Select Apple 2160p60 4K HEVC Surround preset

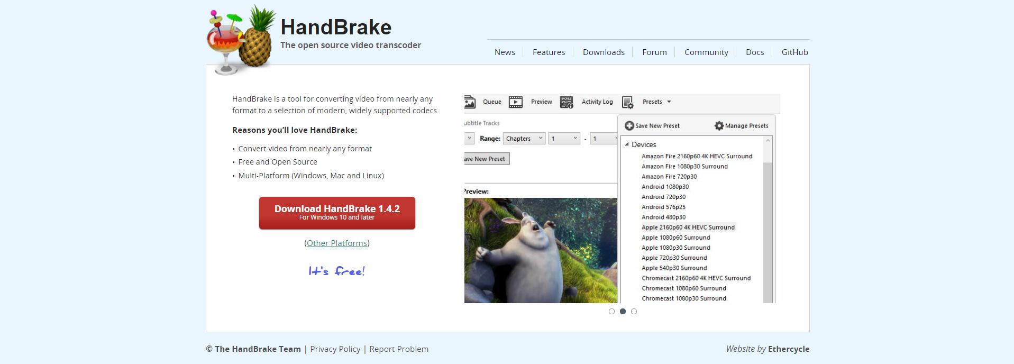point(688,228)
